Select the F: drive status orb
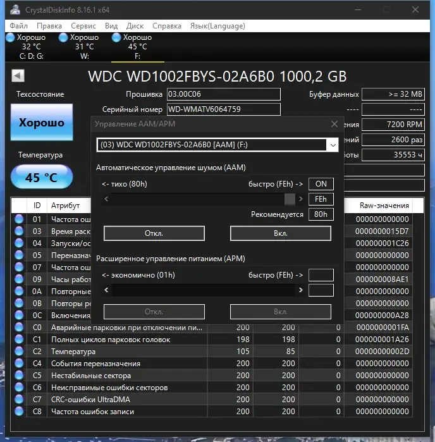This screenshot has width=435, height=442. click(116, 37)
